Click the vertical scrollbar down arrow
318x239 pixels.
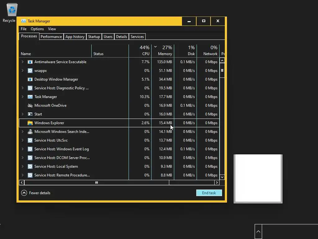222,177
